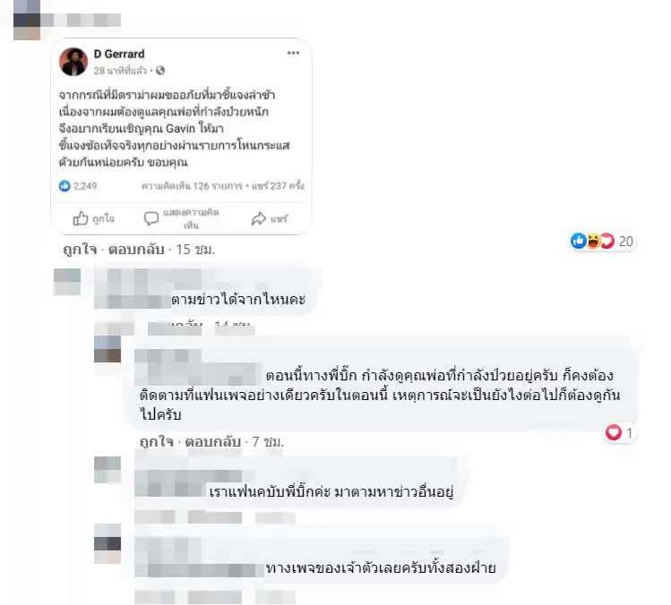
Task: Click the ตอบกลับ link under the 7 ชม. reply
Action: pyautogui.click(x=212, y=442)
